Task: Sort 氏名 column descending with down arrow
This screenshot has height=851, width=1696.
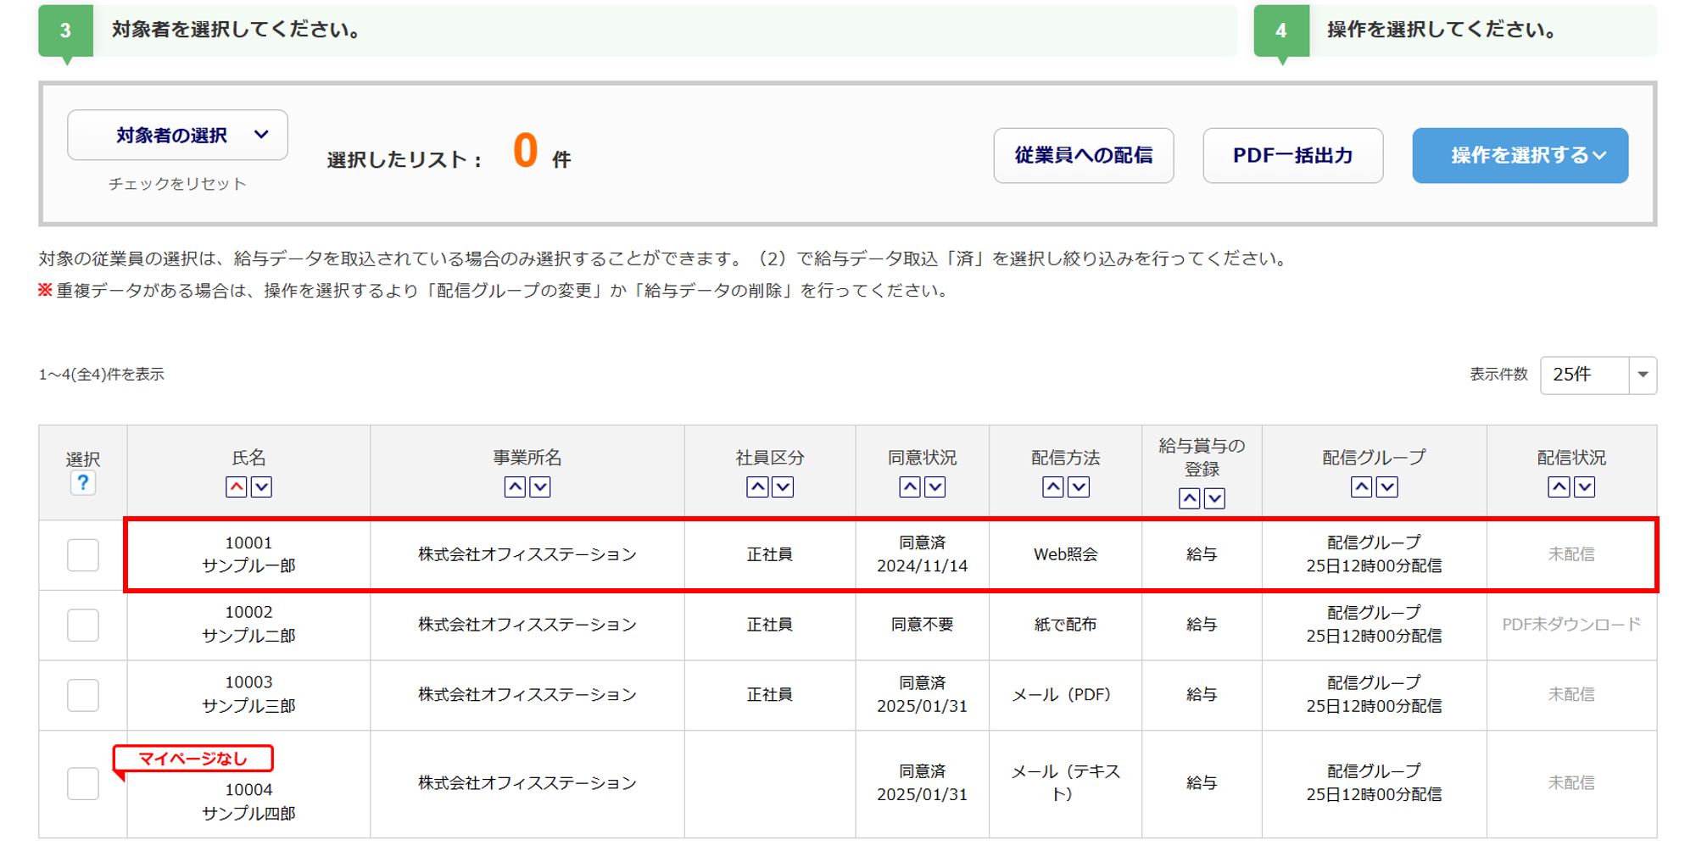Action: (x=262, y=487)
